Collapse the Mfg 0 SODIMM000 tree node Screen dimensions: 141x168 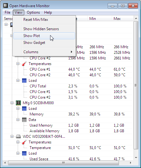pos(12,103)
